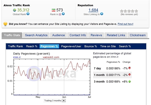Click the red down arrow for 1 month change
151x105 pixels.
click(x=130, y=75)
